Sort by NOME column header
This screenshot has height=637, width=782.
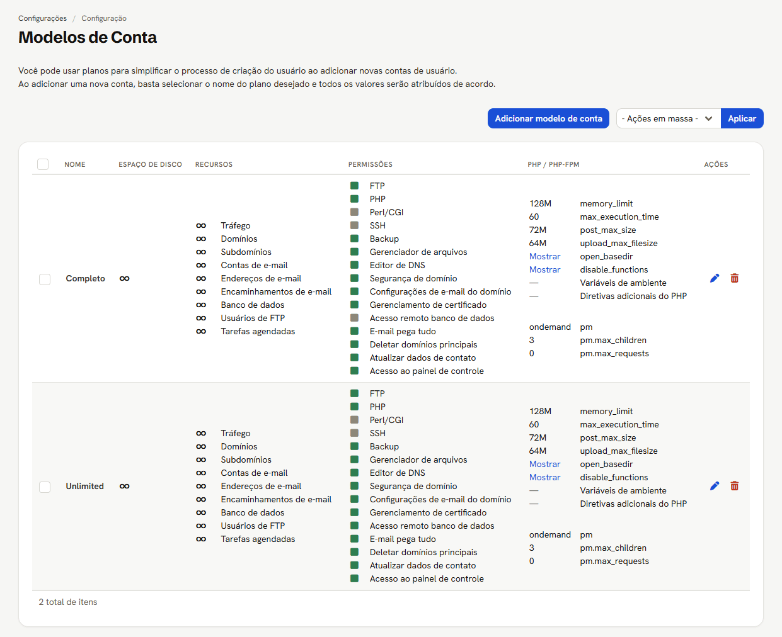(75, 164)
